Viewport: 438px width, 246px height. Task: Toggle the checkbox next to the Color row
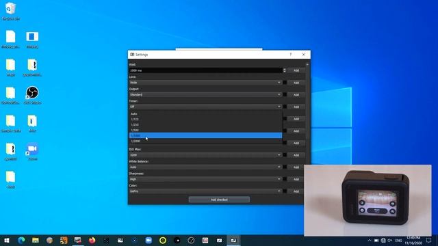click(285, 191)
